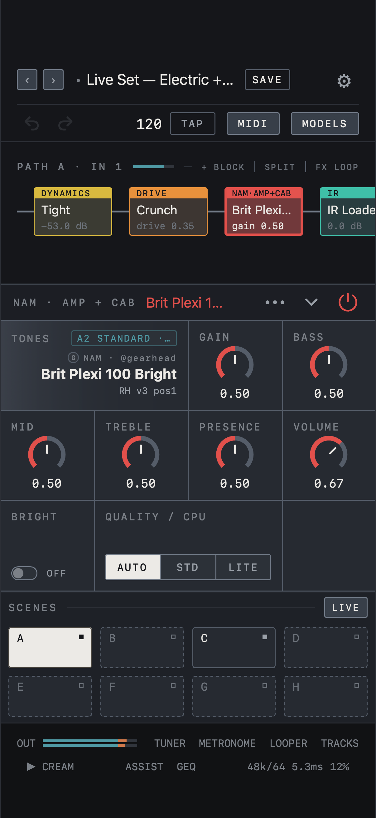The height and width of the screenshot is (818, 376).
Task: Select scene H slot
Action: pos(325,696)
